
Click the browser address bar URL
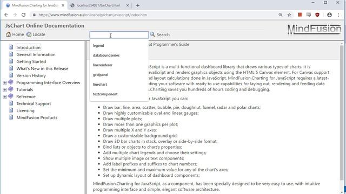(92, 15)
